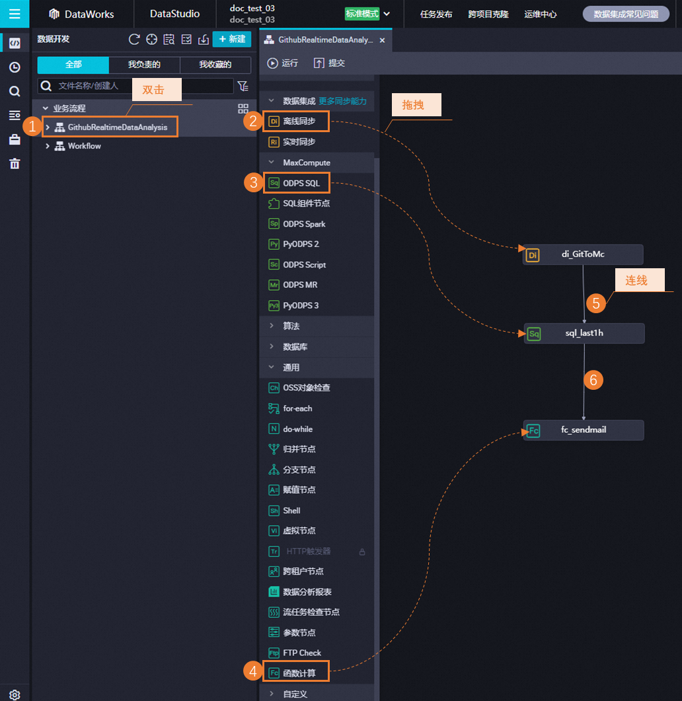Switch to the 我负责的 filter tab
Screen dimensions: 682x701
tap(145, 65)
